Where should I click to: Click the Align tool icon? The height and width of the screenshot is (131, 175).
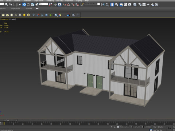tap(107, 5)
